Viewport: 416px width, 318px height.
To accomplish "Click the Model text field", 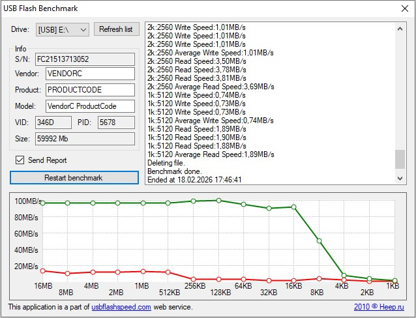I will coord(90,106).
